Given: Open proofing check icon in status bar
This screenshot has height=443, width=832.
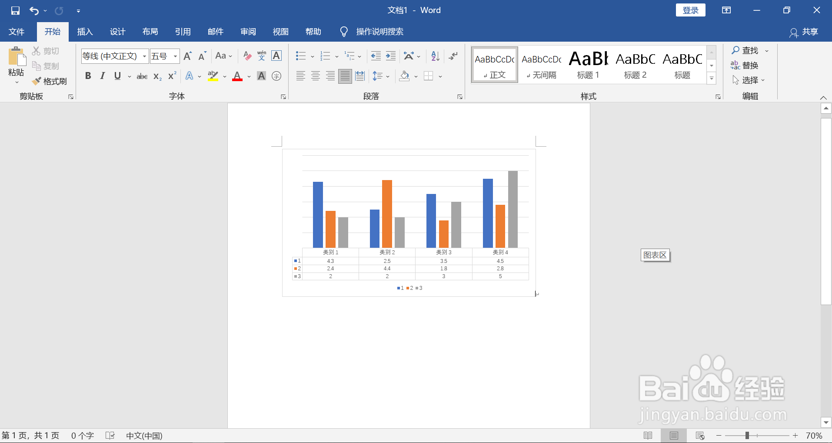Looking at the screenshot, I should pos(110,436).
